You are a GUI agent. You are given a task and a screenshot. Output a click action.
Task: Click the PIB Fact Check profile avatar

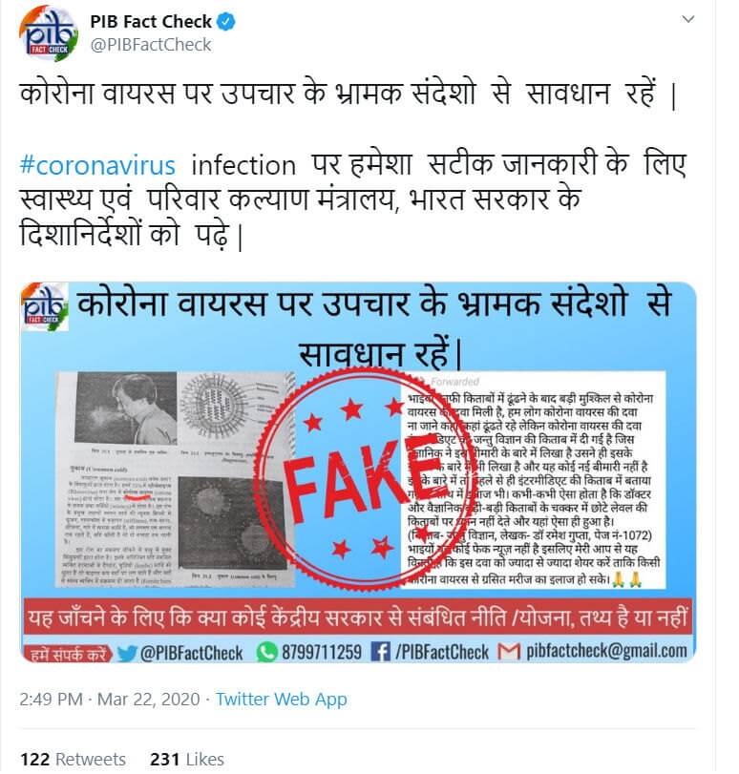(48, 33)
